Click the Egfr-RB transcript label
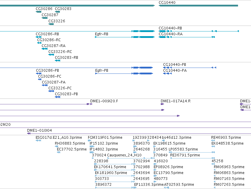This screenshot has width=251, height=189. pos(101,34)
